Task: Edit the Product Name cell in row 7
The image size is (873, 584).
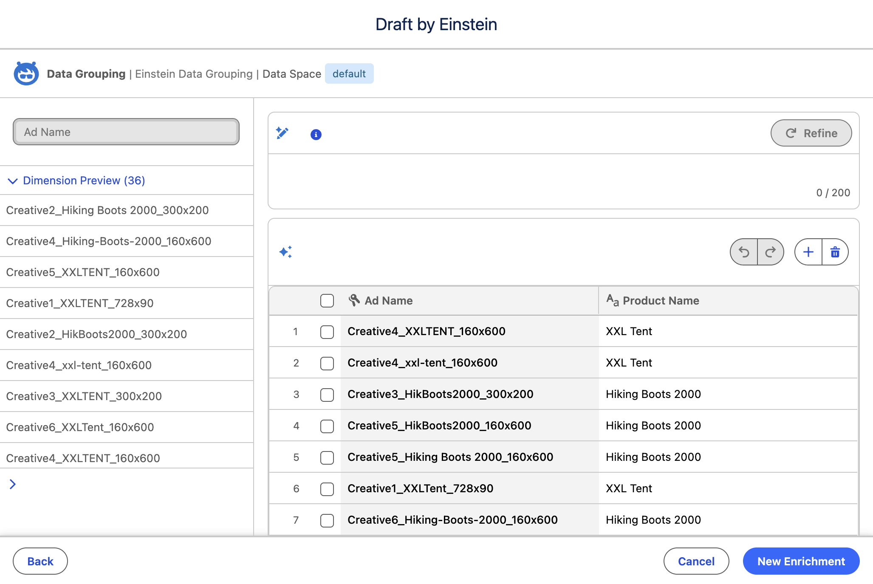Action: pyautogui.click(x=728, y=520)
